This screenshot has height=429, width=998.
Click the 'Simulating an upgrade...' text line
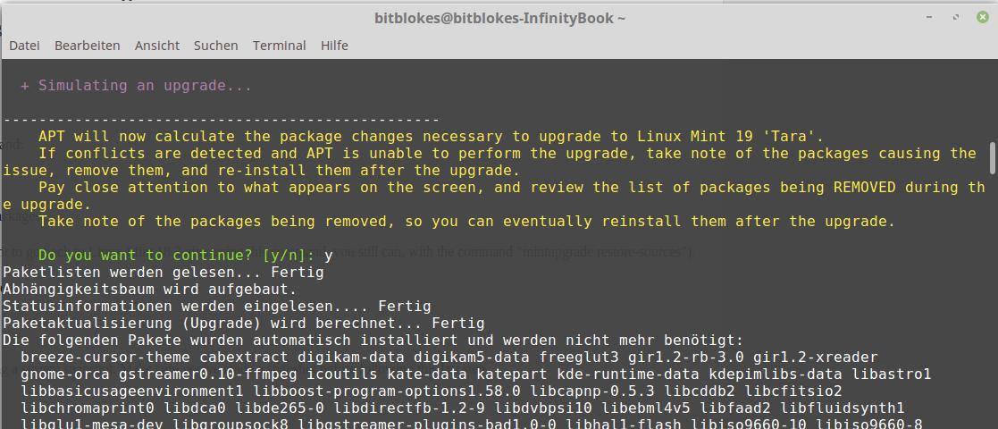coord(136,85)
